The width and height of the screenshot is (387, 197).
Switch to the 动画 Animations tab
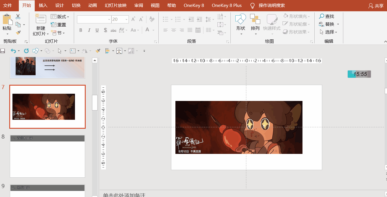tap(93, 5)
